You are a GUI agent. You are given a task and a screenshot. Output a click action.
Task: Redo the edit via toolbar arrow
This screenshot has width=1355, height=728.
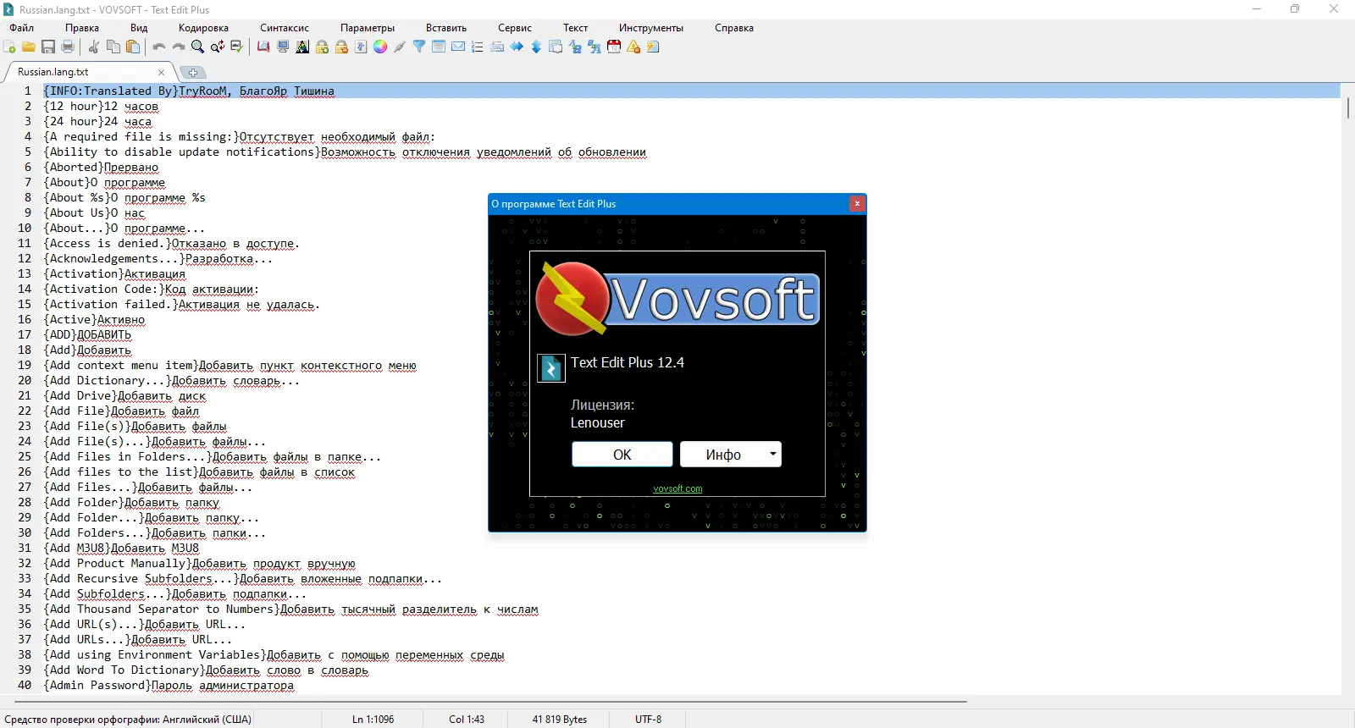(179, 47)
